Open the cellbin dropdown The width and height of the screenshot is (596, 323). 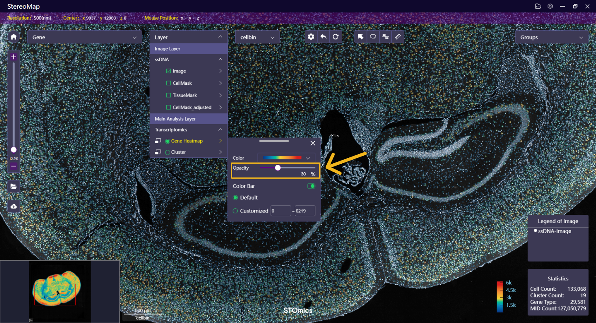click(257, 37)
